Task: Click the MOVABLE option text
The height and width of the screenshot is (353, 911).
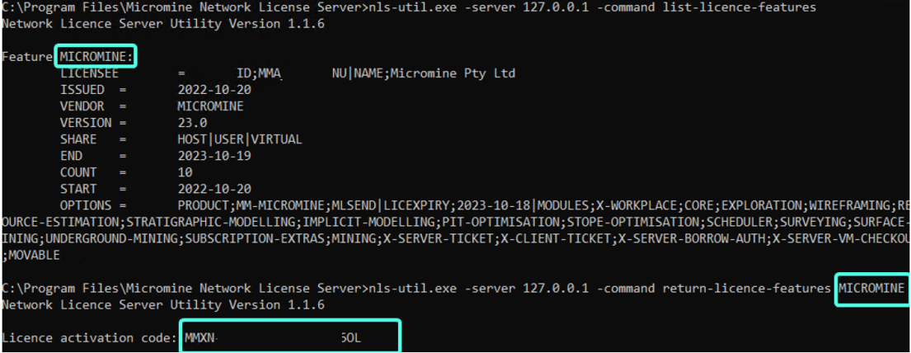Action: (35, 256)
